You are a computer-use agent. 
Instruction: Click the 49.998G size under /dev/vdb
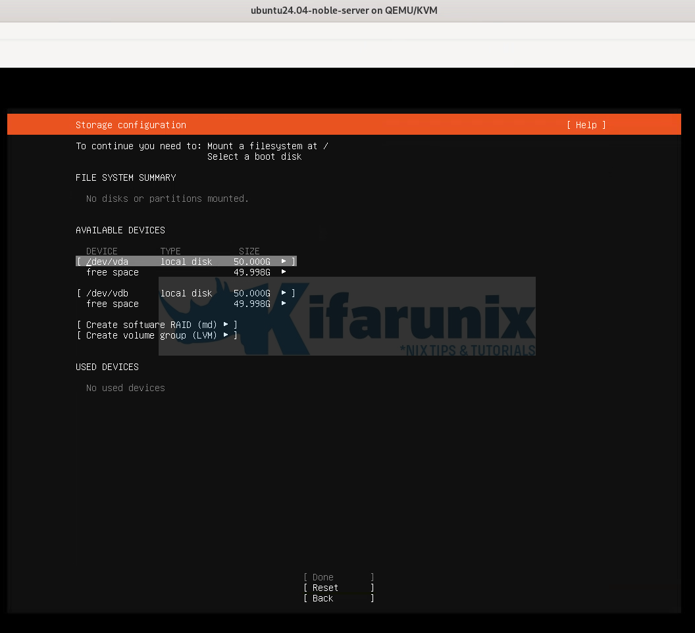pos(252,304)
